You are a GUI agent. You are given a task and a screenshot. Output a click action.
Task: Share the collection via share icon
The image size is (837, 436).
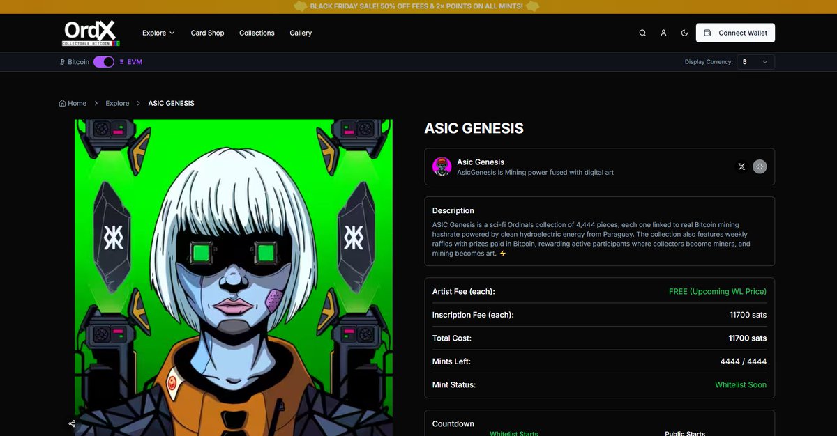pyautogui.click(x=72, y=423)
